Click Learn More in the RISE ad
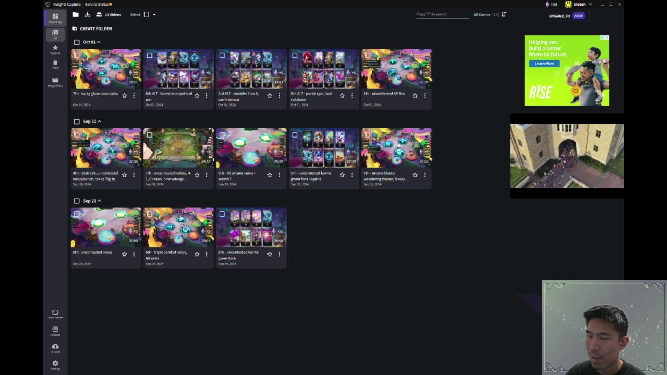Viewport: 667px width, 375px height. 544,64
